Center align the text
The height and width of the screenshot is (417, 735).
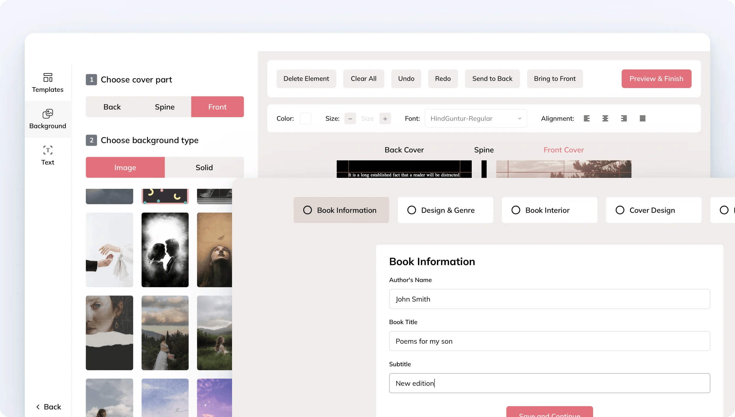click(605, 118)
